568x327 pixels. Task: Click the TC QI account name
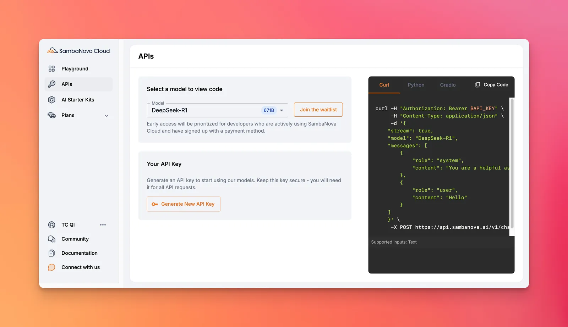pyautogui.click(x=68, y=225)
